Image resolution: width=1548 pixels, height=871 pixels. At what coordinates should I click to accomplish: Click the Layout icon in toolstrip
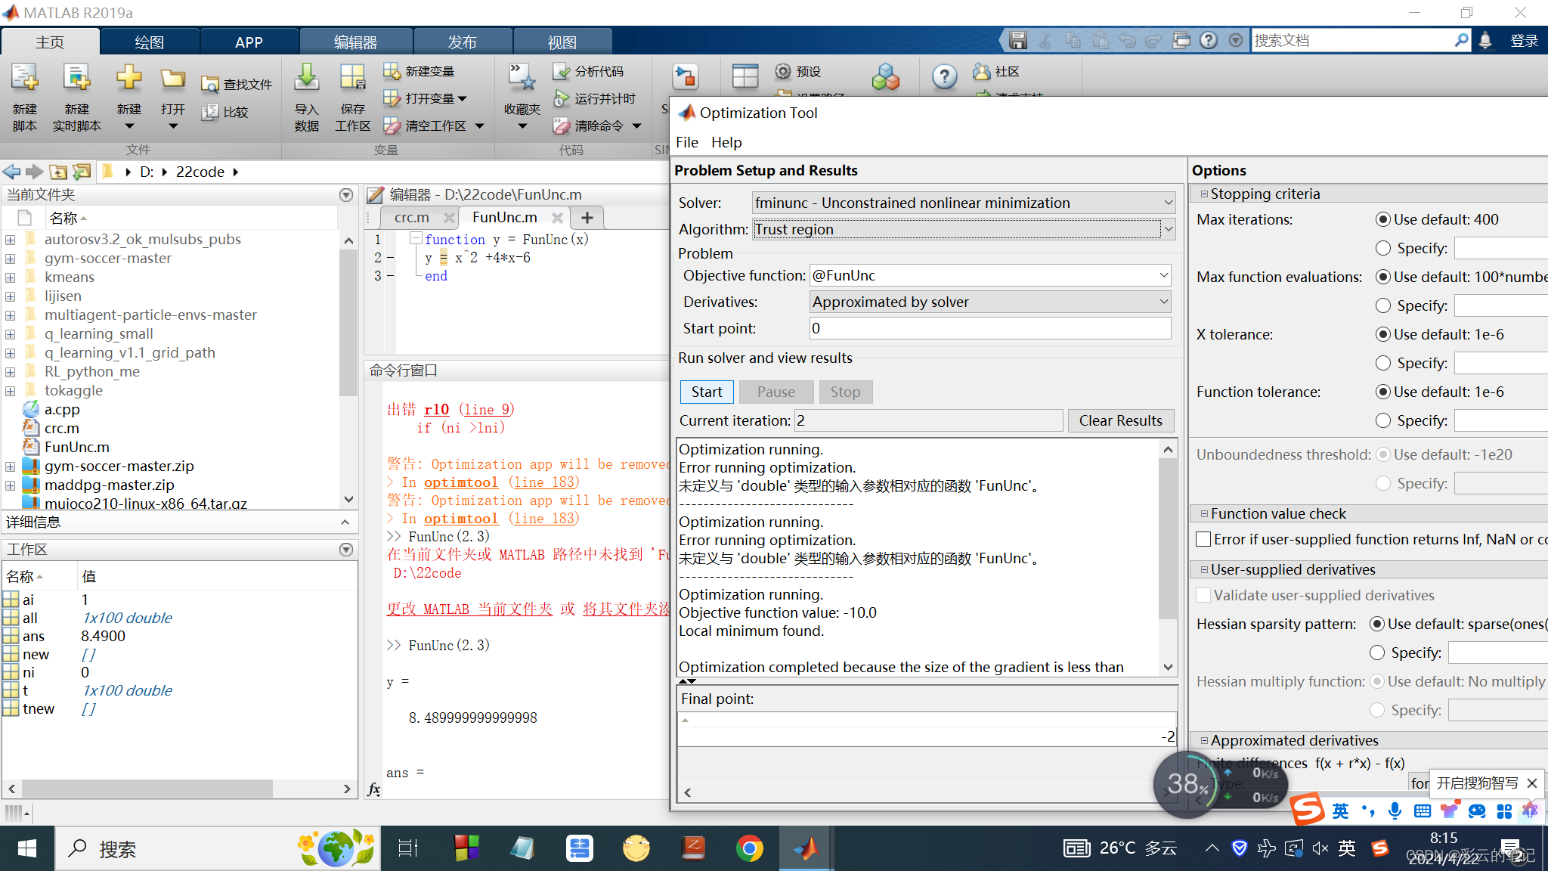pos(745,76)
